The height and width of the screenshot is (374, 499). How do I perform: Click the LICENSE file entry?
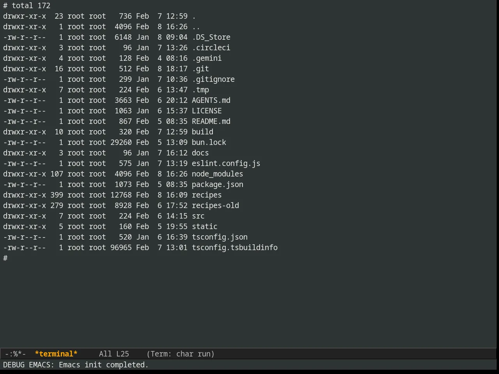point(207,111)
